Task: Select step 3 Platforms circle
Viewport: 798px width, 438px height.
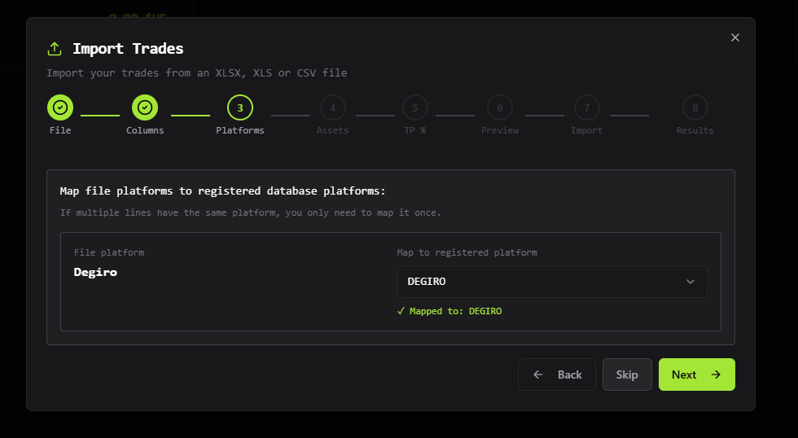Action: coord(240,107)
